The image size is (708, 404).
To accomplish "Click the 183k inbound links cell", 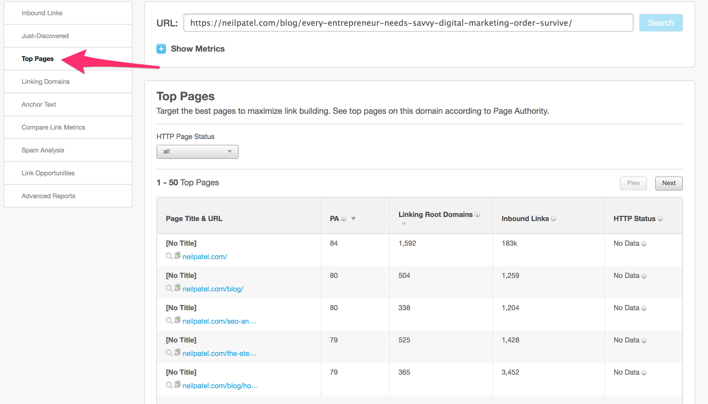I will point(509,243).
